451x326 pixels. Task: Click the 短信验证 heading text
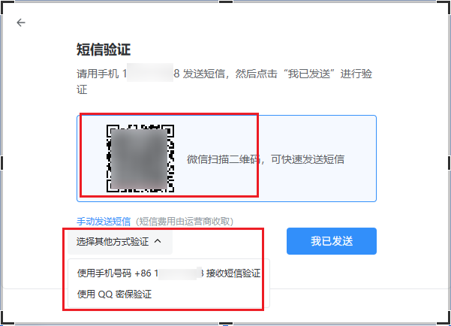pyautogui.click(x=104, y=50)
